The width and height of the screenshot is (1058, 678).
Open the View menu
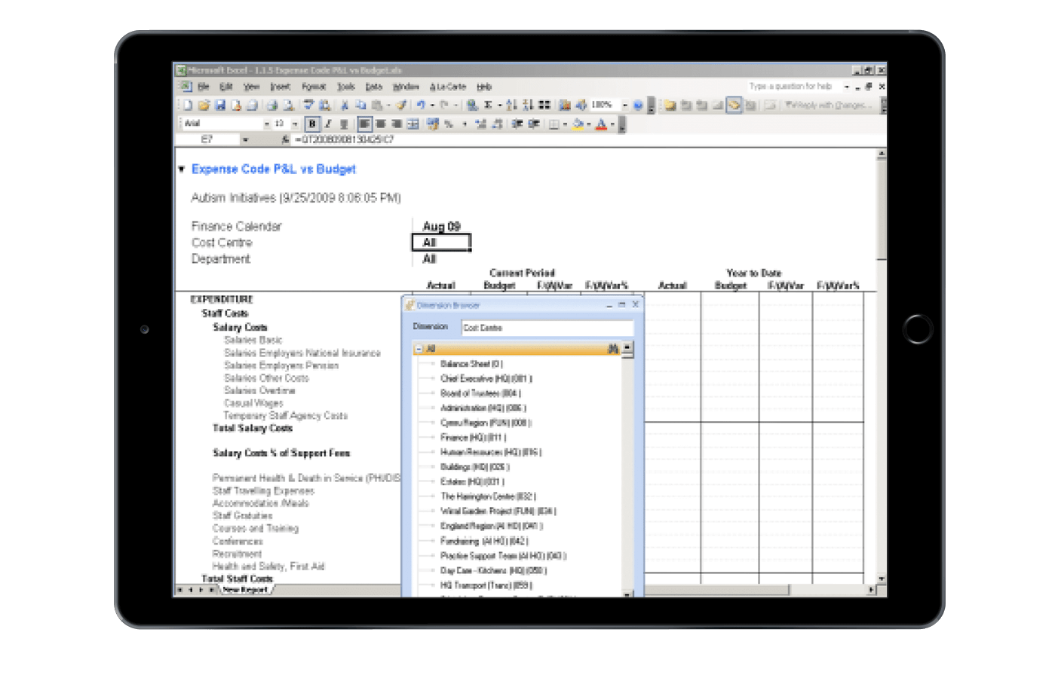[x=251, y=87]
